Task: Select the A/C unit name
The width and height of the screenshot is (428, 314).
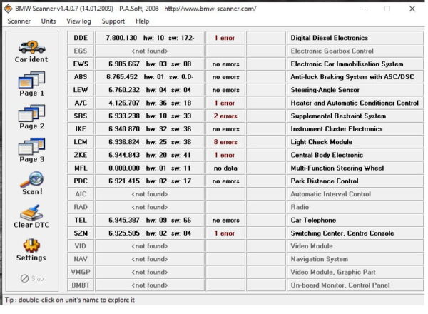Action: pyautogui.click(x=81, y=103)
